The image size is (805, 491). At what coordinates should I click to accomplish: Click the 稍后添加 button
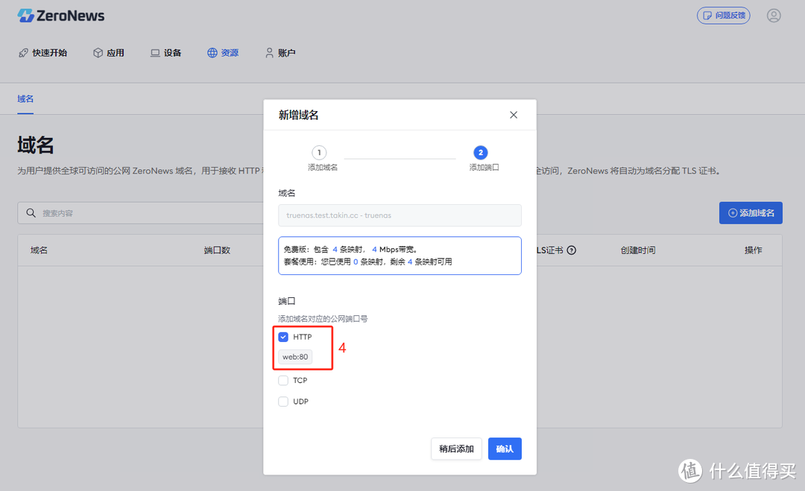pyautogui.click(x=456, y=449)
